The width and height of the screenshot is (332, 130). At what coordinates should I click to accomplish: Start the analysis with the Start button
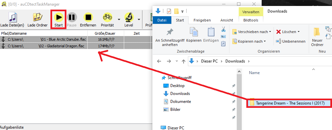pos(59,20)
